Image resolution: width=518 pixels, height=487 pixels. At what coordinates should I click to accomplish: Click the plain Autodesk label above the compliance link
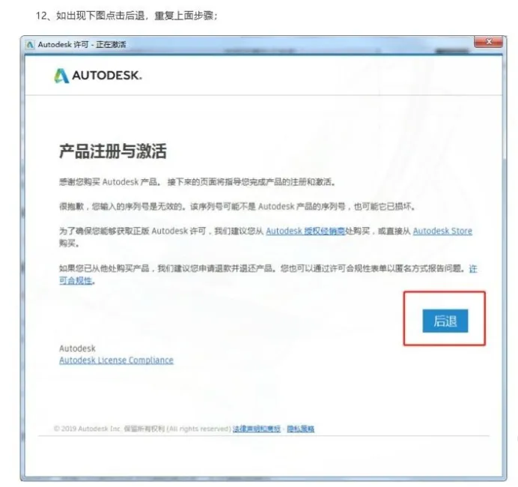pos(77,348)
